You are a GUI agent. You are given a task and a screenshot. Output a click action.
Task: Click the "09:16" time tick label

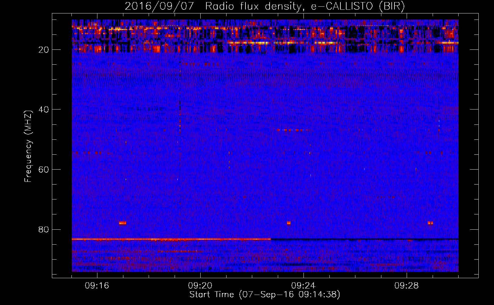point(97,286)
